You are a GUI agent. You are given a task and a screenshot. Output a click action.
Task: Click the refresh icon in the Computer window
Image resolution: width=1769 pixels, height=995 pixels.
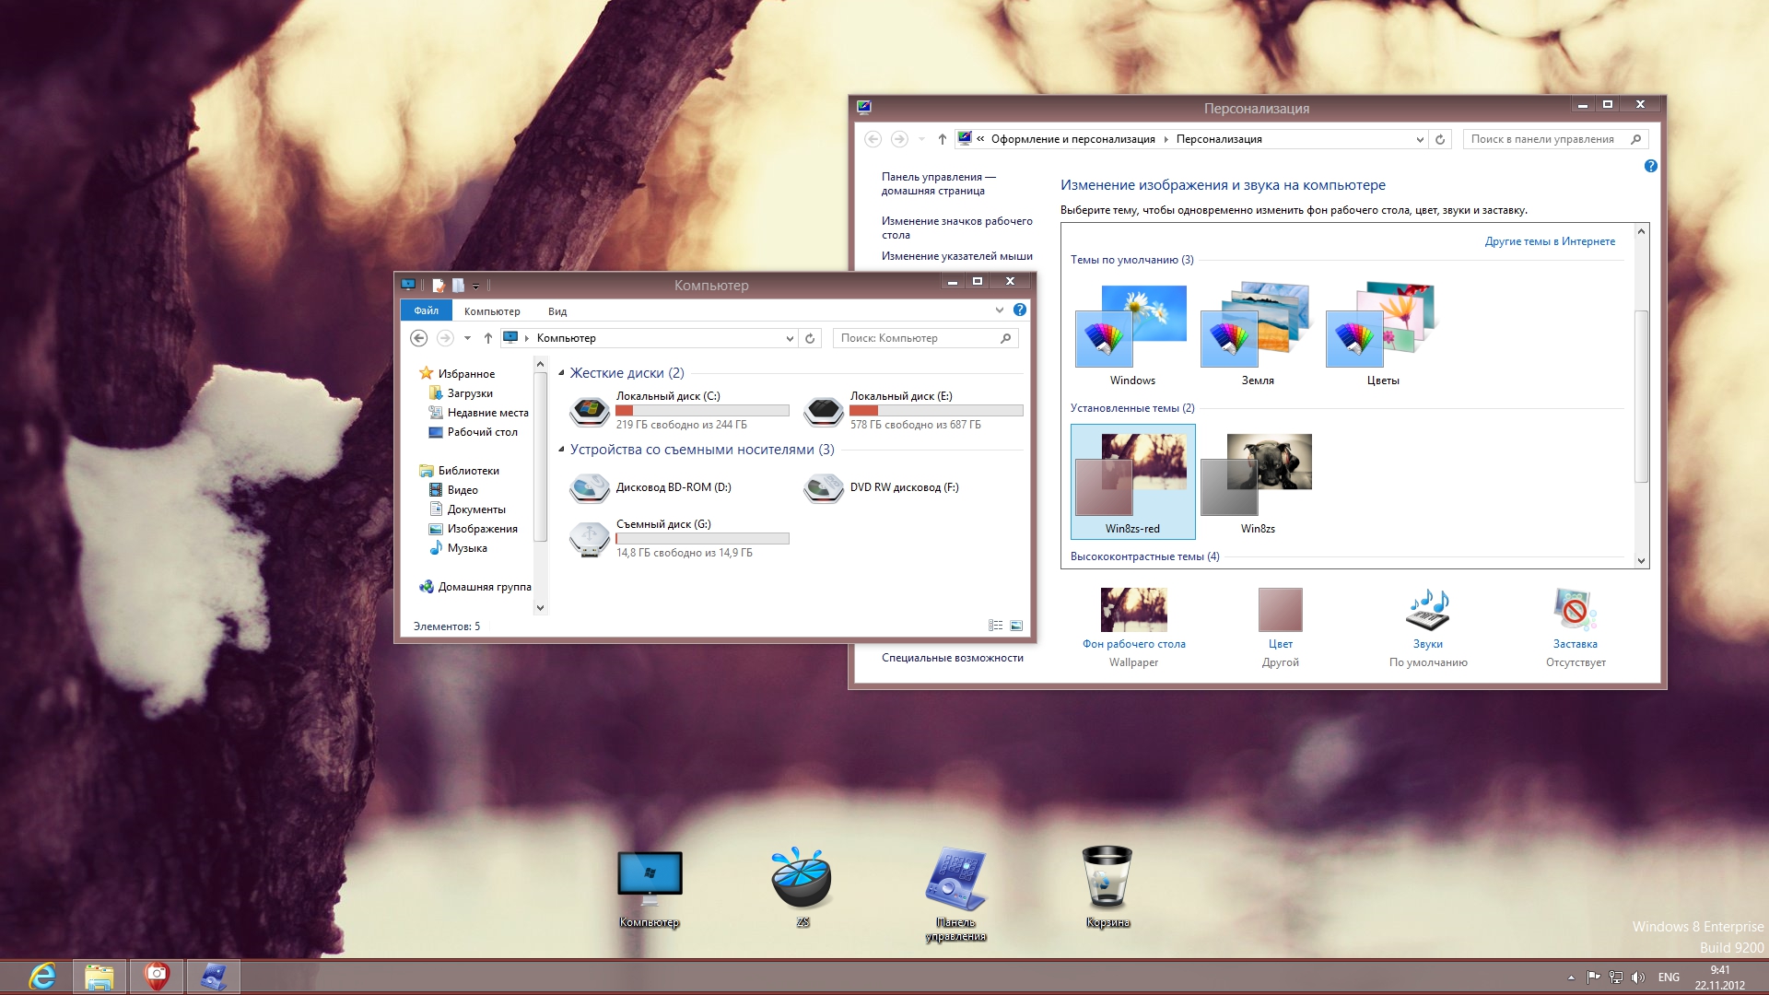[x=810, y=338]
